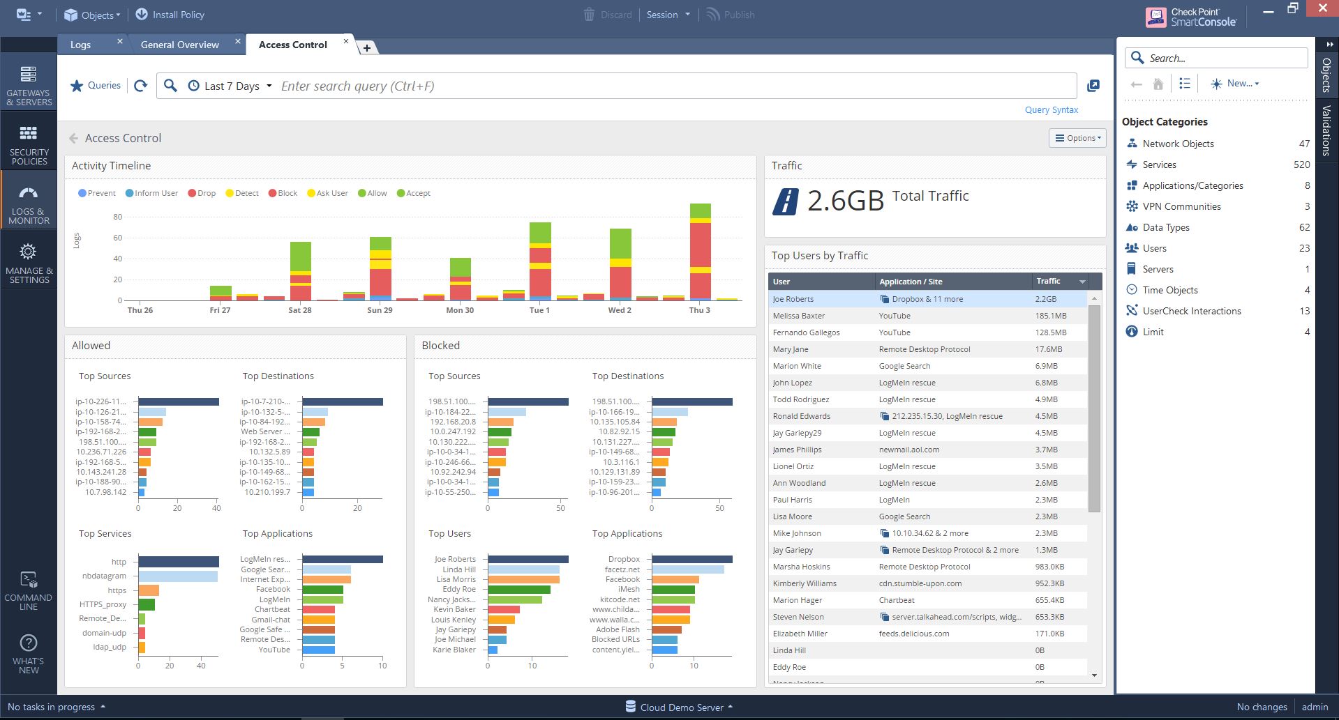Screen dimensions: 1339x720
Task: Toggle list view icon in Objects panel
Action: pyautogui.click(x=1184, y=84)
